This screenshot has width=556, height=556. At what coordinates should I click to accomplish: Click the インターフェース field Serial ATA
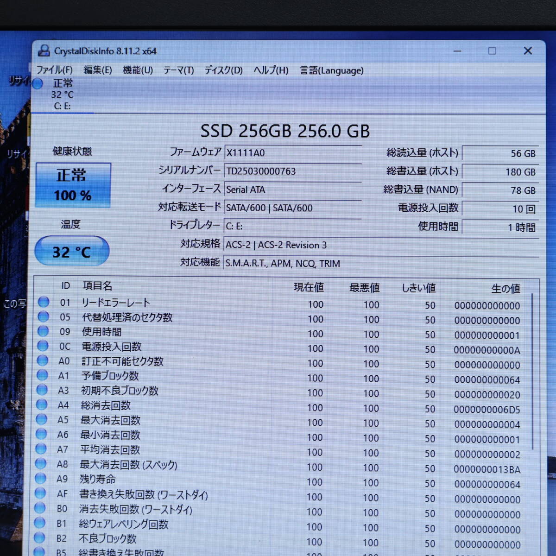click(293, 190)
